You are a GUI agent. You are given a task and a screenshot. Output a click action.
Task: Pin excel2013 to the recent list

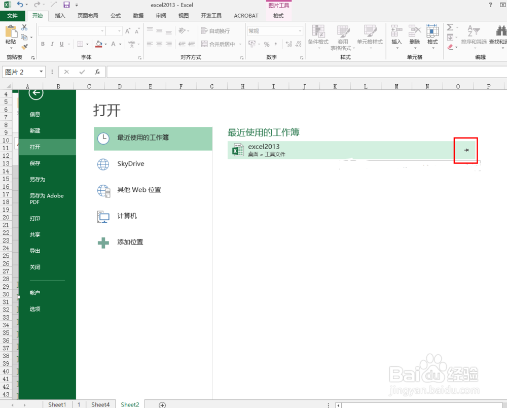click(466, 150)
